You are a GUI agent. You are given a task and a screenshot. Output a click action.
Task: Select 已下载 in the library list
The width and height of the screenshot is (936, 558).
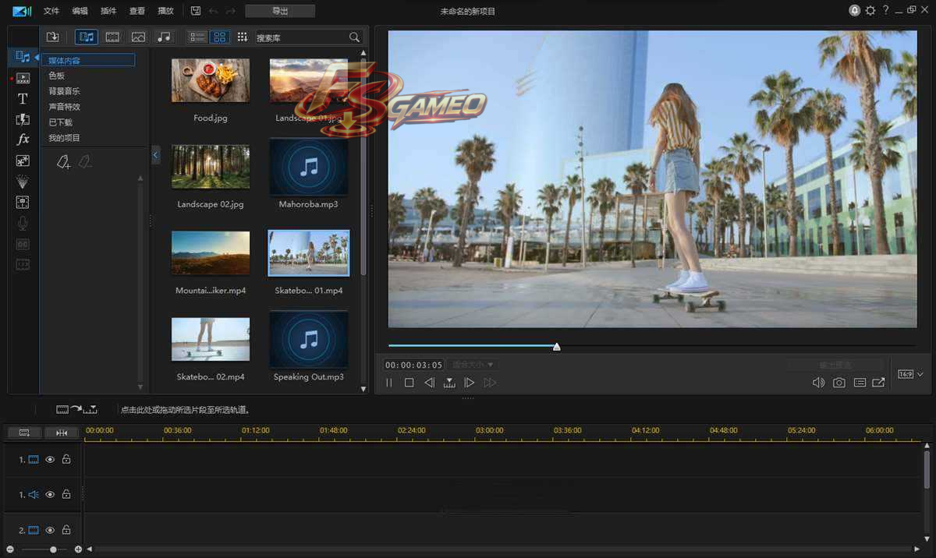click(x=60, y=122)
